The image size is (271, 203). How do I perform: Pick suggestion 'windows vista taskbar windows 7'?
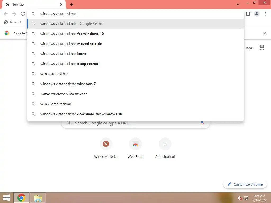tap(135, 84)
